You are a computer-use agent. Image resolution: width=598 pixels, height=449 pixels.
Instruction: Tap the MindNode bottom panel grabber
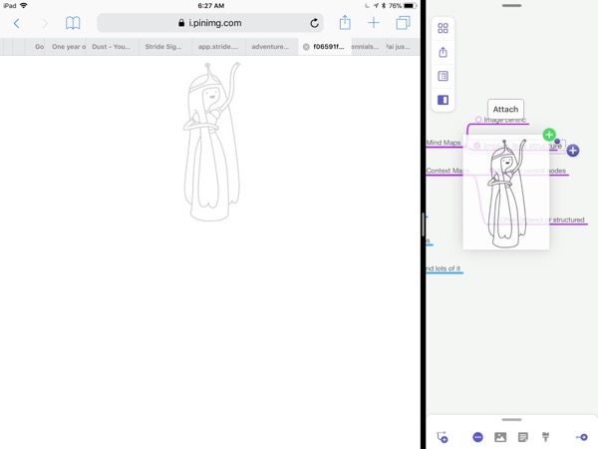coord(511,420)
